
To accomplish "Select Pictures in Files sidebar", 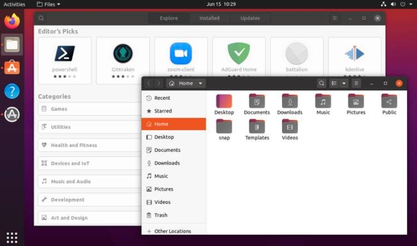I will pyautogui.click(x=173, y=189).
